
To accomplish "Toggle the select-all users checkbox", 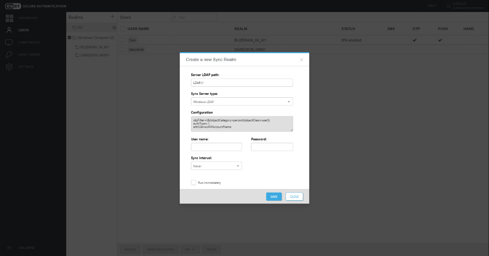I will click(x=123, y=29).
